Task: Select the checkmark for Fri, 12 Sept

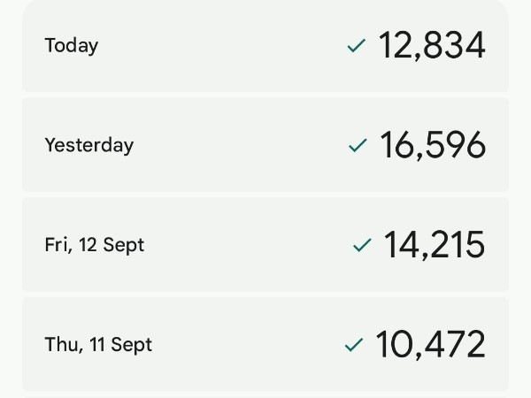Action: (361, 245)
